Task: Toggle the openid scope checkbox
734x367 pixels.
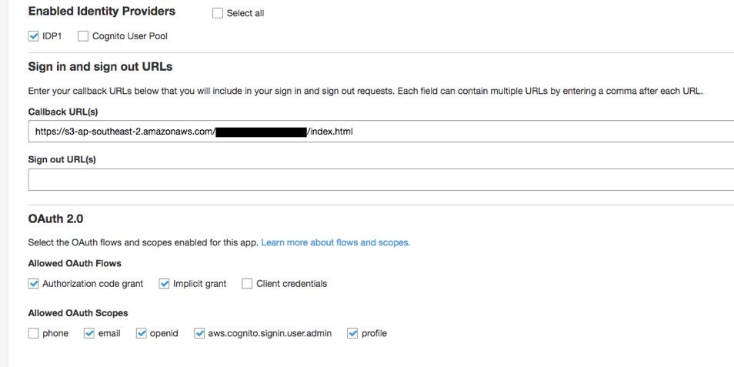Action: 142,333
